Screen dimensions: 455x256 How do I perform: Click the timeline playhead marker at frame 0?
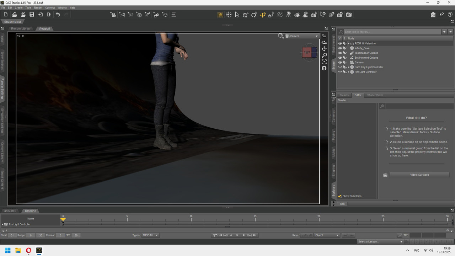(63, 220)
